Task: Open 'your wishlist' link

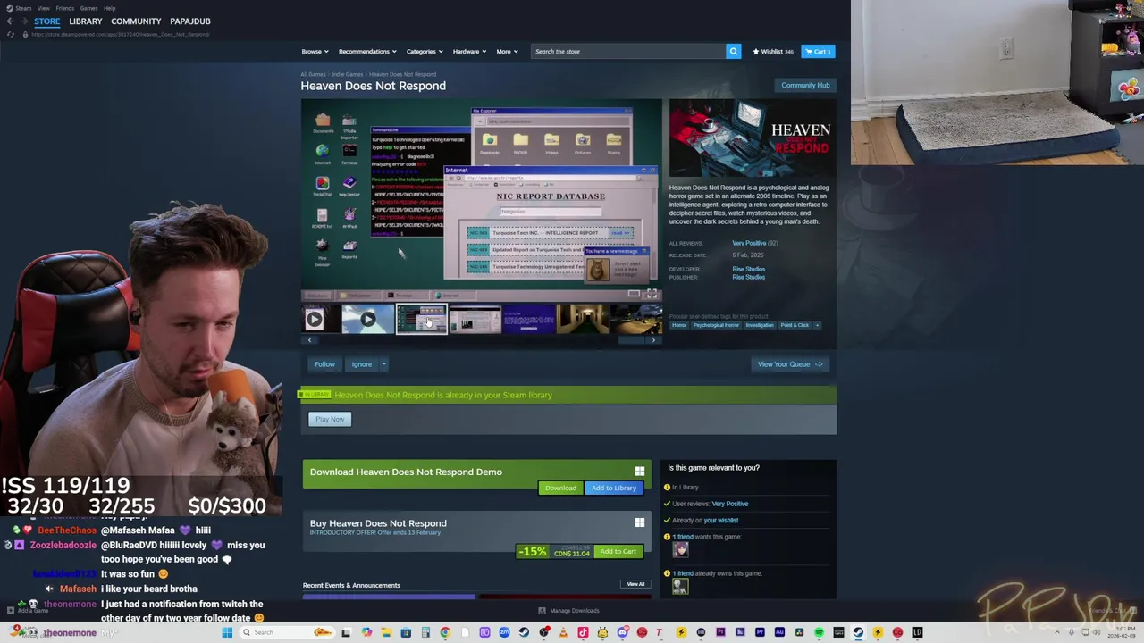Action: pos(720,520)
